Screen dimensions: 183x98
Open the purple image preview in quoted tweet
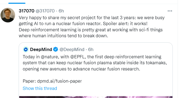[96, 97]
